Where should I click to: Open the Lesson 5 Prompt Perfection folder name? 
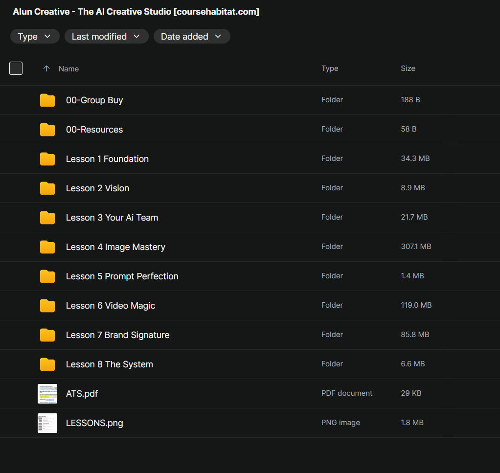(x=122, y=276)
